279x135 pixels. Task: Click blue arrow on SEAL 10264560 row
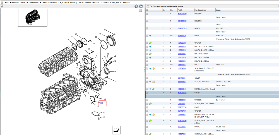[x=150, y=68]
